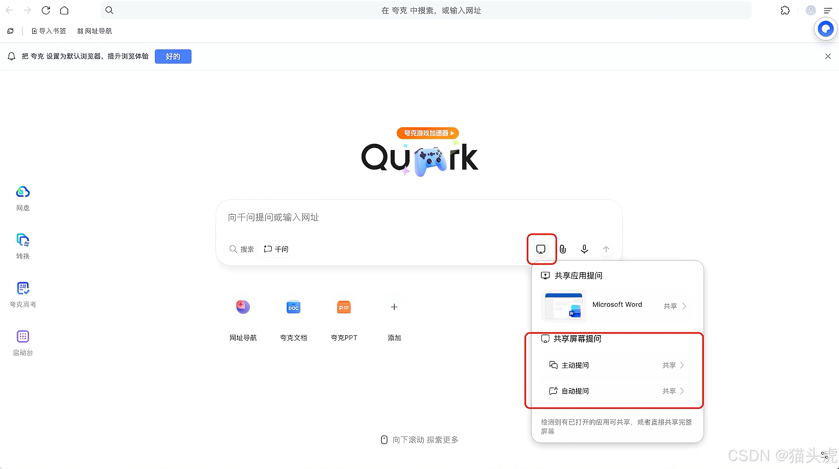Click the 好的 button
The height and width of the screenshot is (469, 839).
pyautogui.click(x=173, y=56)
